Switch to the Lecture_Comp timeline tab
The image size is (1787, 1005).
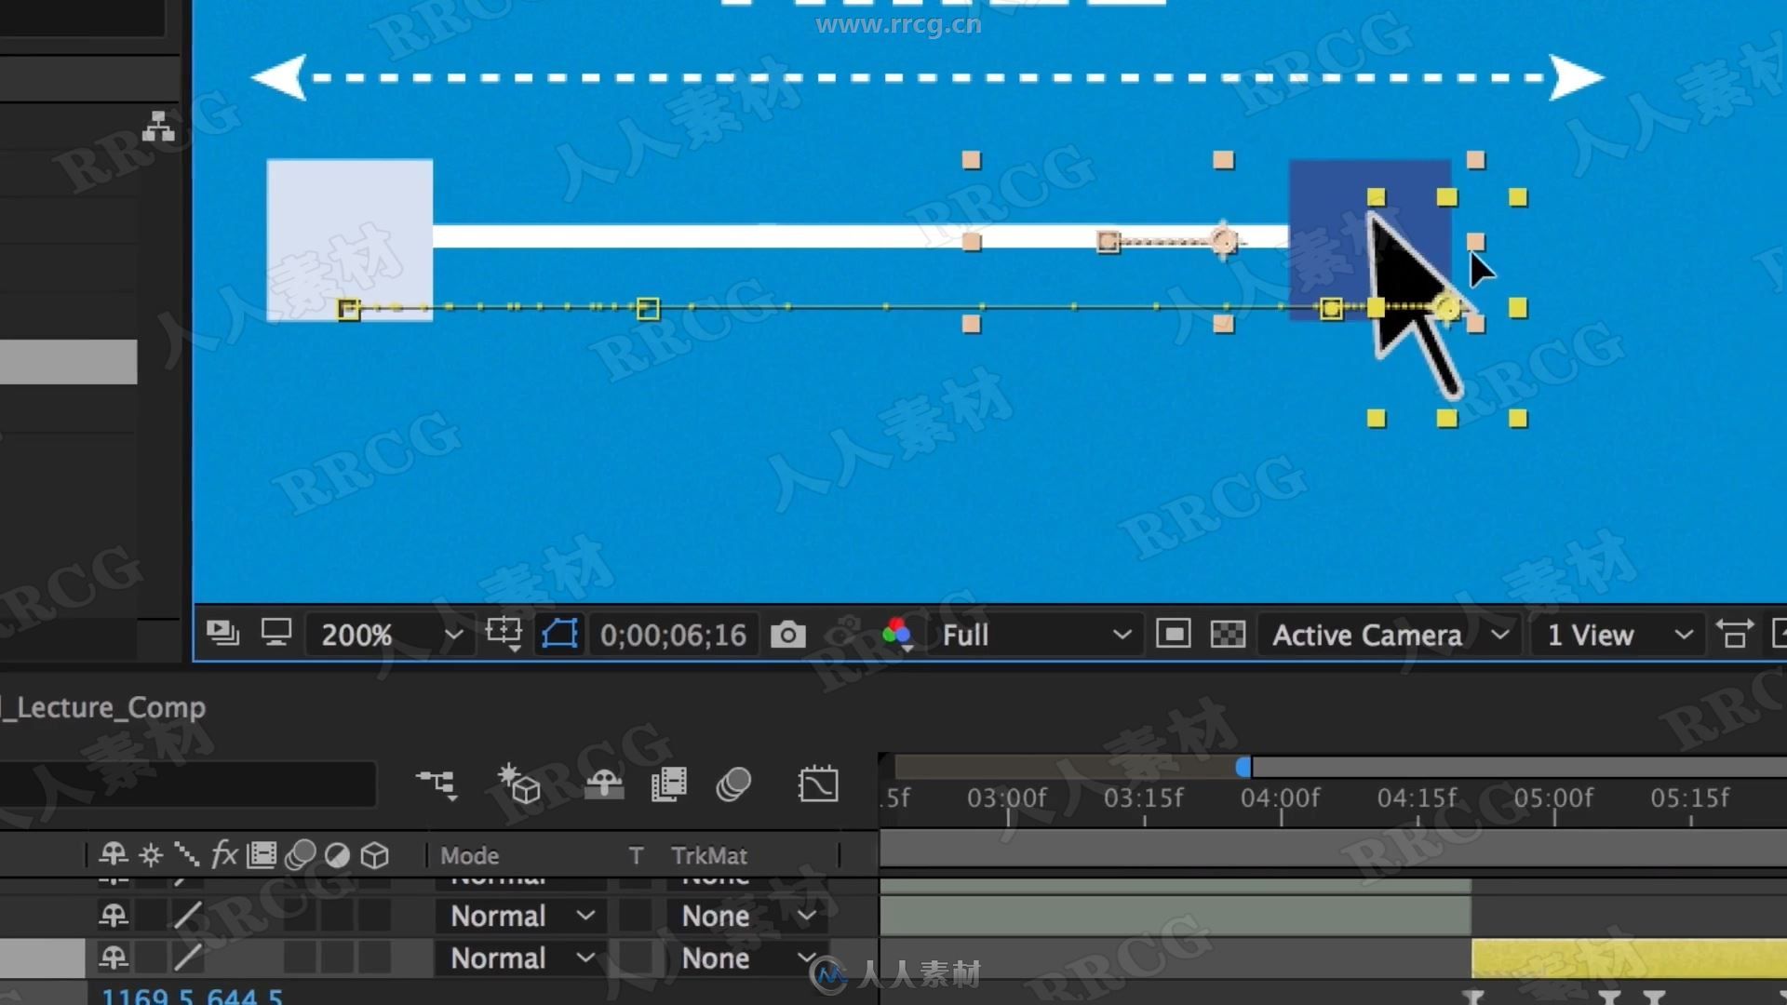104,707
